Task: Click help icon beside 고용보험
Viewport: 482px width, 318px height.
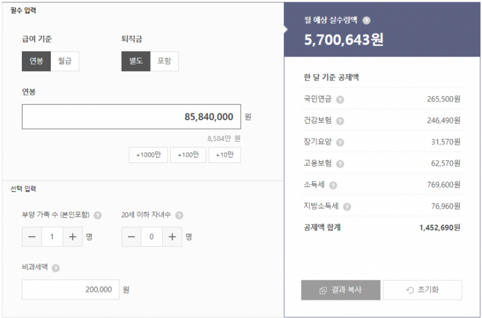Action: click(340, 164)
